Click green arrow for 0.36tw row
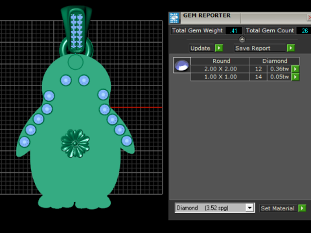The width and height of the screenshot is (311, 233). [x=295, y=69]
